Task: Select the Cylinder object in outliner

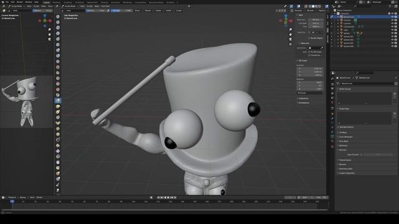Action: 347,24
